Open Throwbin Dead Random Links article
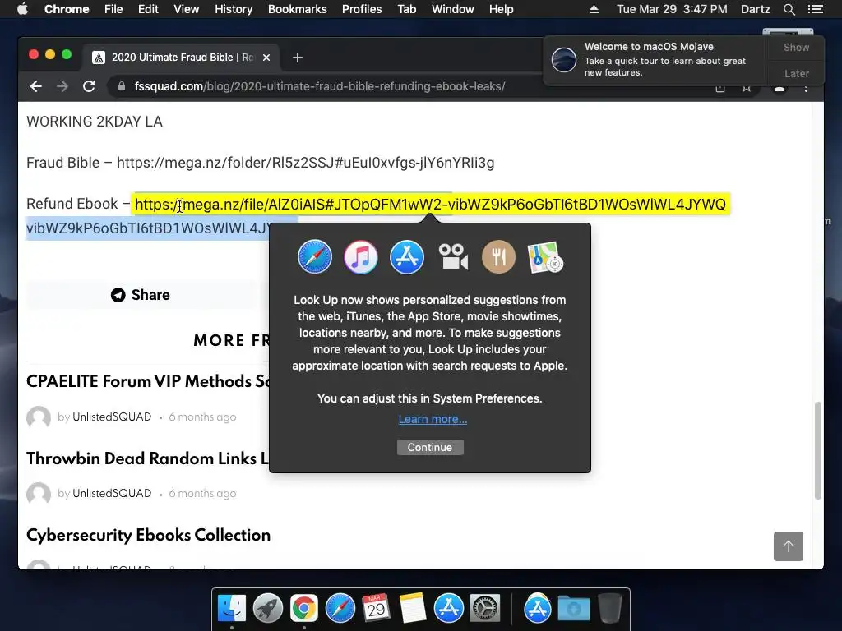This screenshot has height=631, width=842. 148,458
